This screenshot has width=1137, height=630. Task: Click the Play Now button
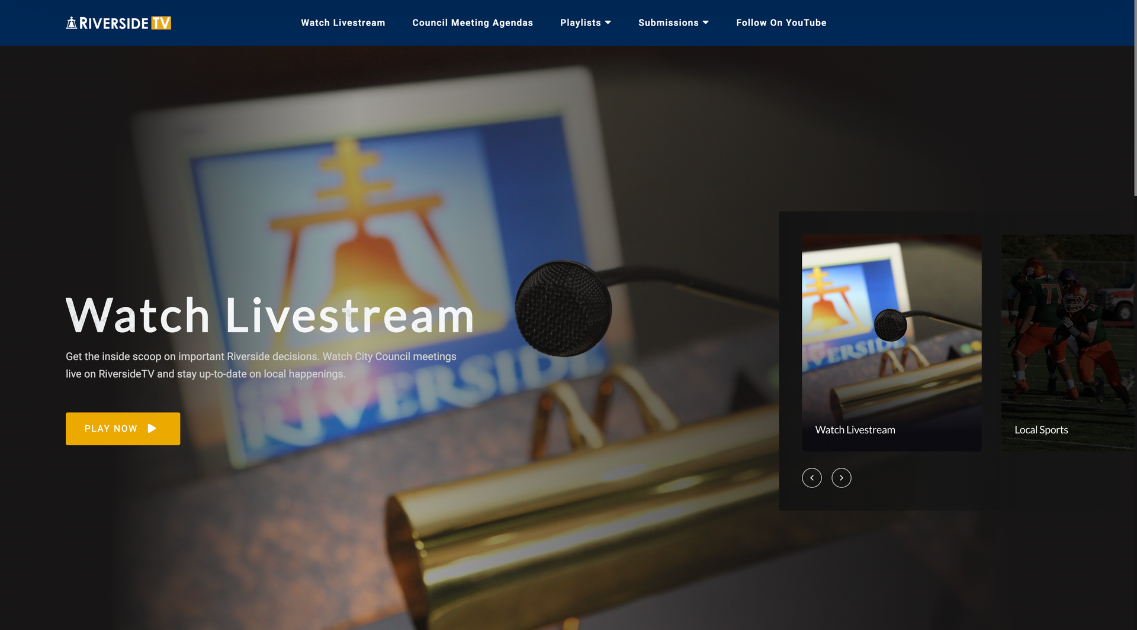tap(123, 428)
